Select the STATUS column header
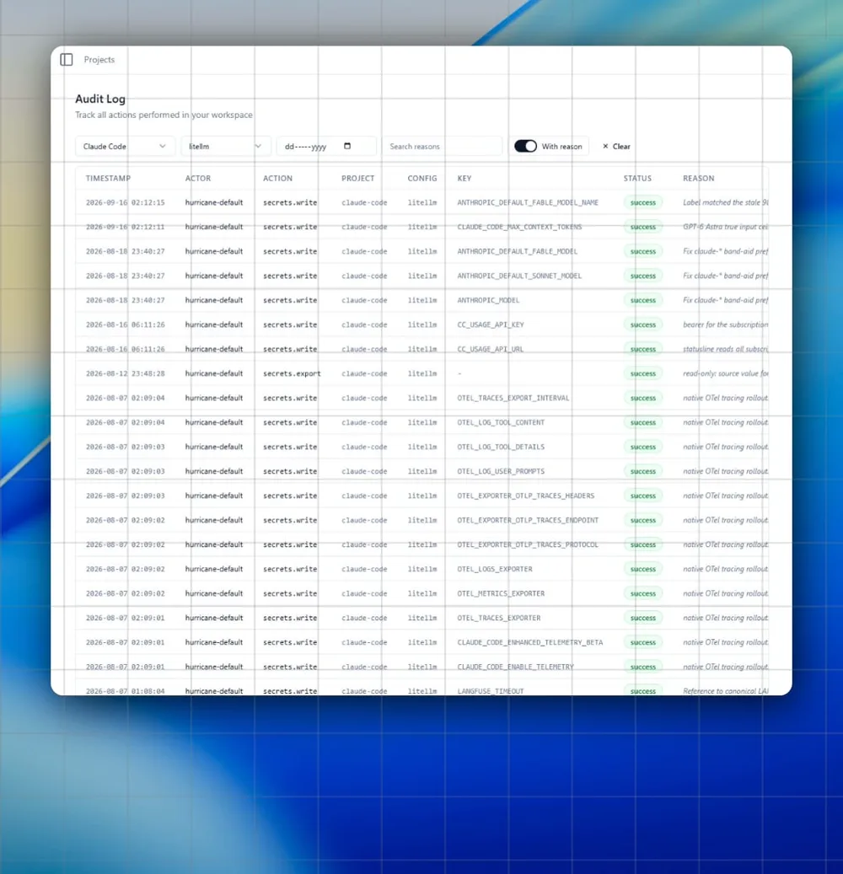Viewport: 843px width, 874px height. point(637,179)
